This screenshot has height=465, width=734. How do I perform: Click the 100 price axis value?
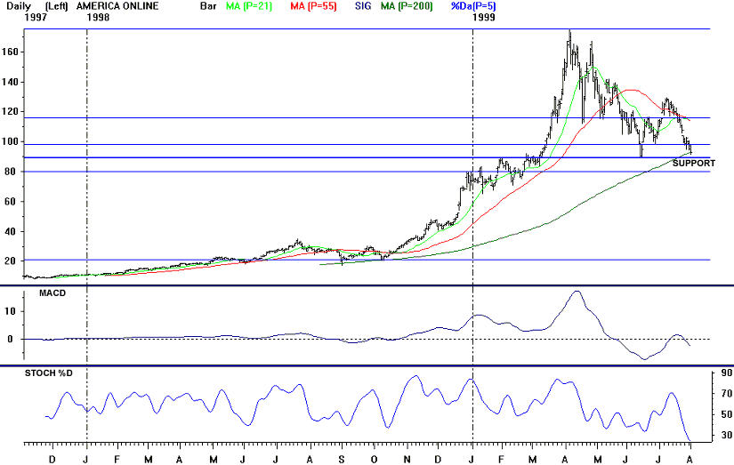point(10,141)
